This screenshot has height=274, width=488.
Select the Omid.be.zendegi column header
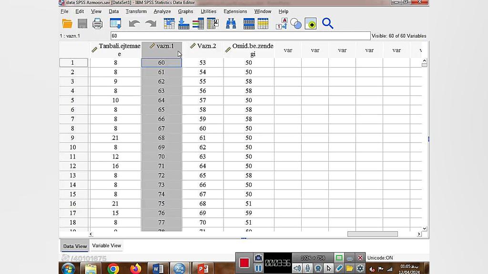(249, 49)
